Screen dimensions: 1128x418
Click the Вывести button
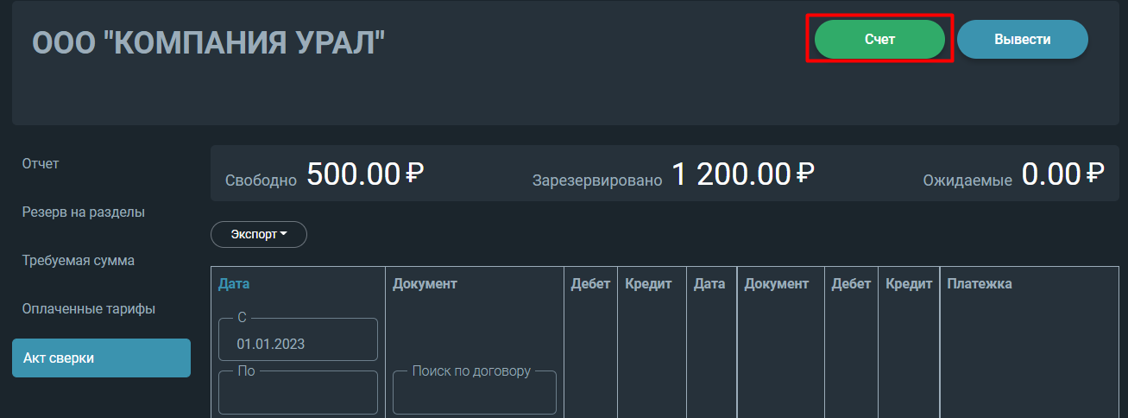click(x=1022, y=40)
